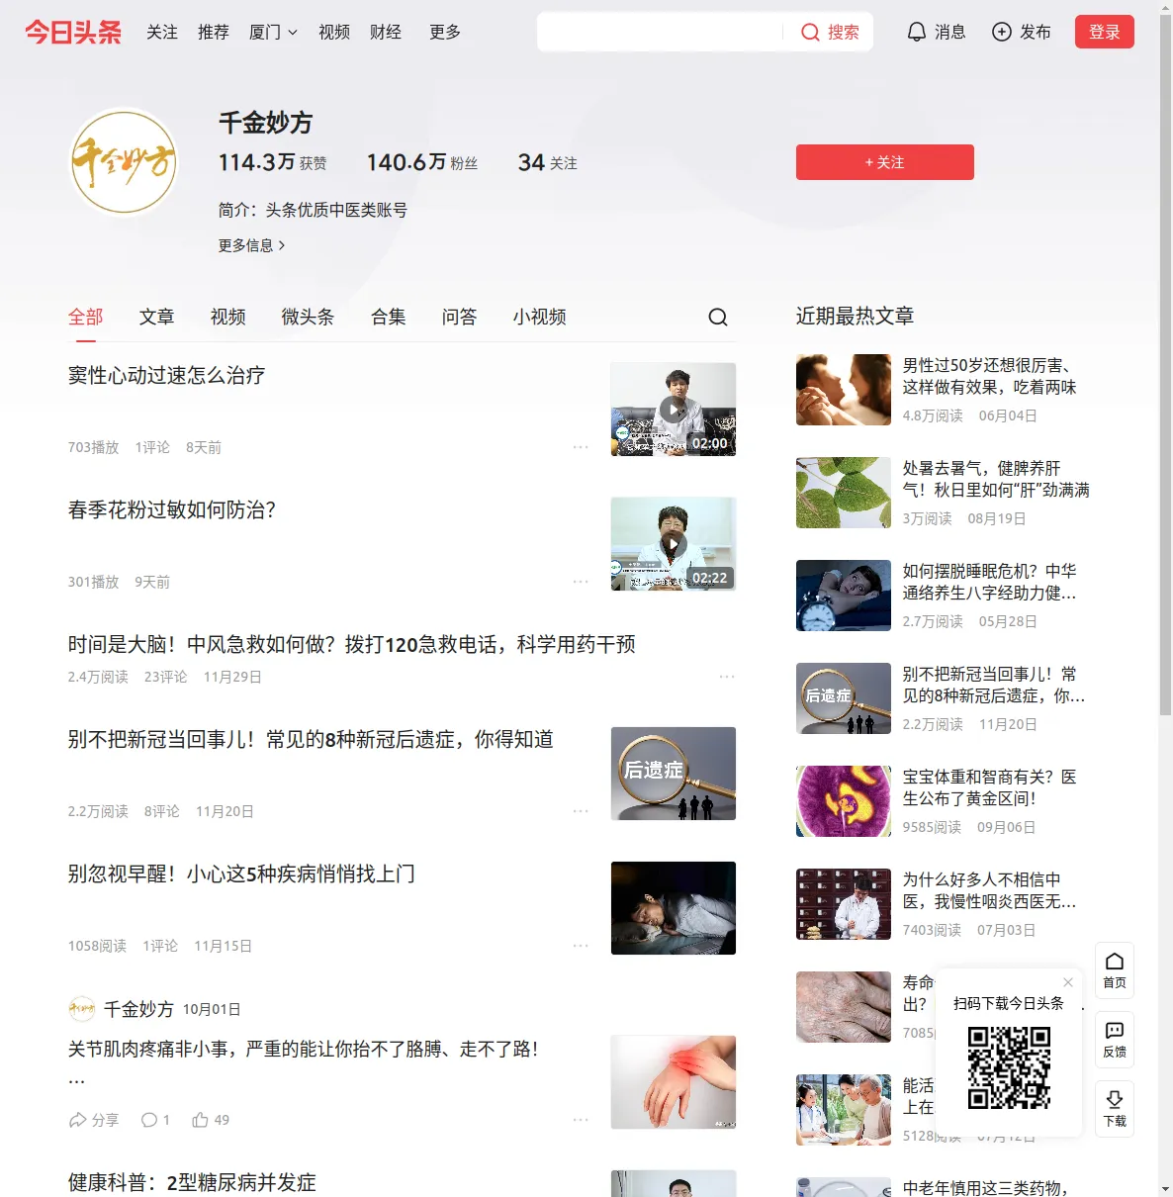Screen dimensions: 1173x1197
Task: Open more options for 春季花粉过敏 post
Action: pyautogui.click(x=581, y=582)
